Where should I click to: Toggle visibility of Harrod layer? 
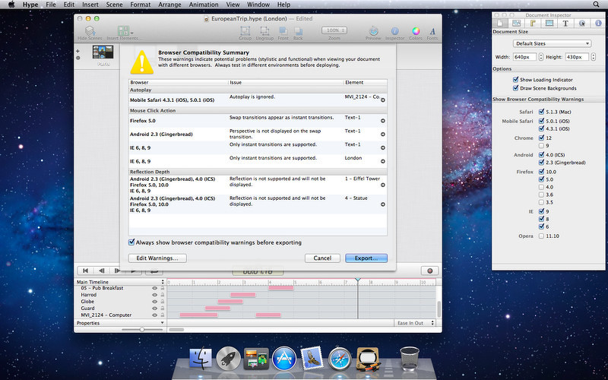coord(154,295)
